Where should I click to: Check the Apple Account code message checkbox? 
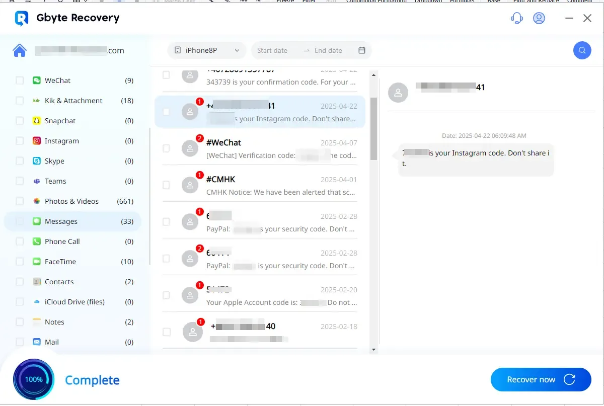[x=166, y=295]
